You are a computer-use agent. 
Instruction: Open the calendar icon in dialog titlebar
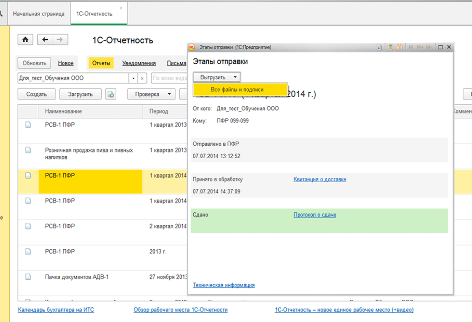click(x=399, y=47)
